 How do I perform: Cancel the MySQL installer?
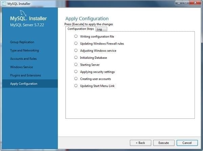(187, 143)
